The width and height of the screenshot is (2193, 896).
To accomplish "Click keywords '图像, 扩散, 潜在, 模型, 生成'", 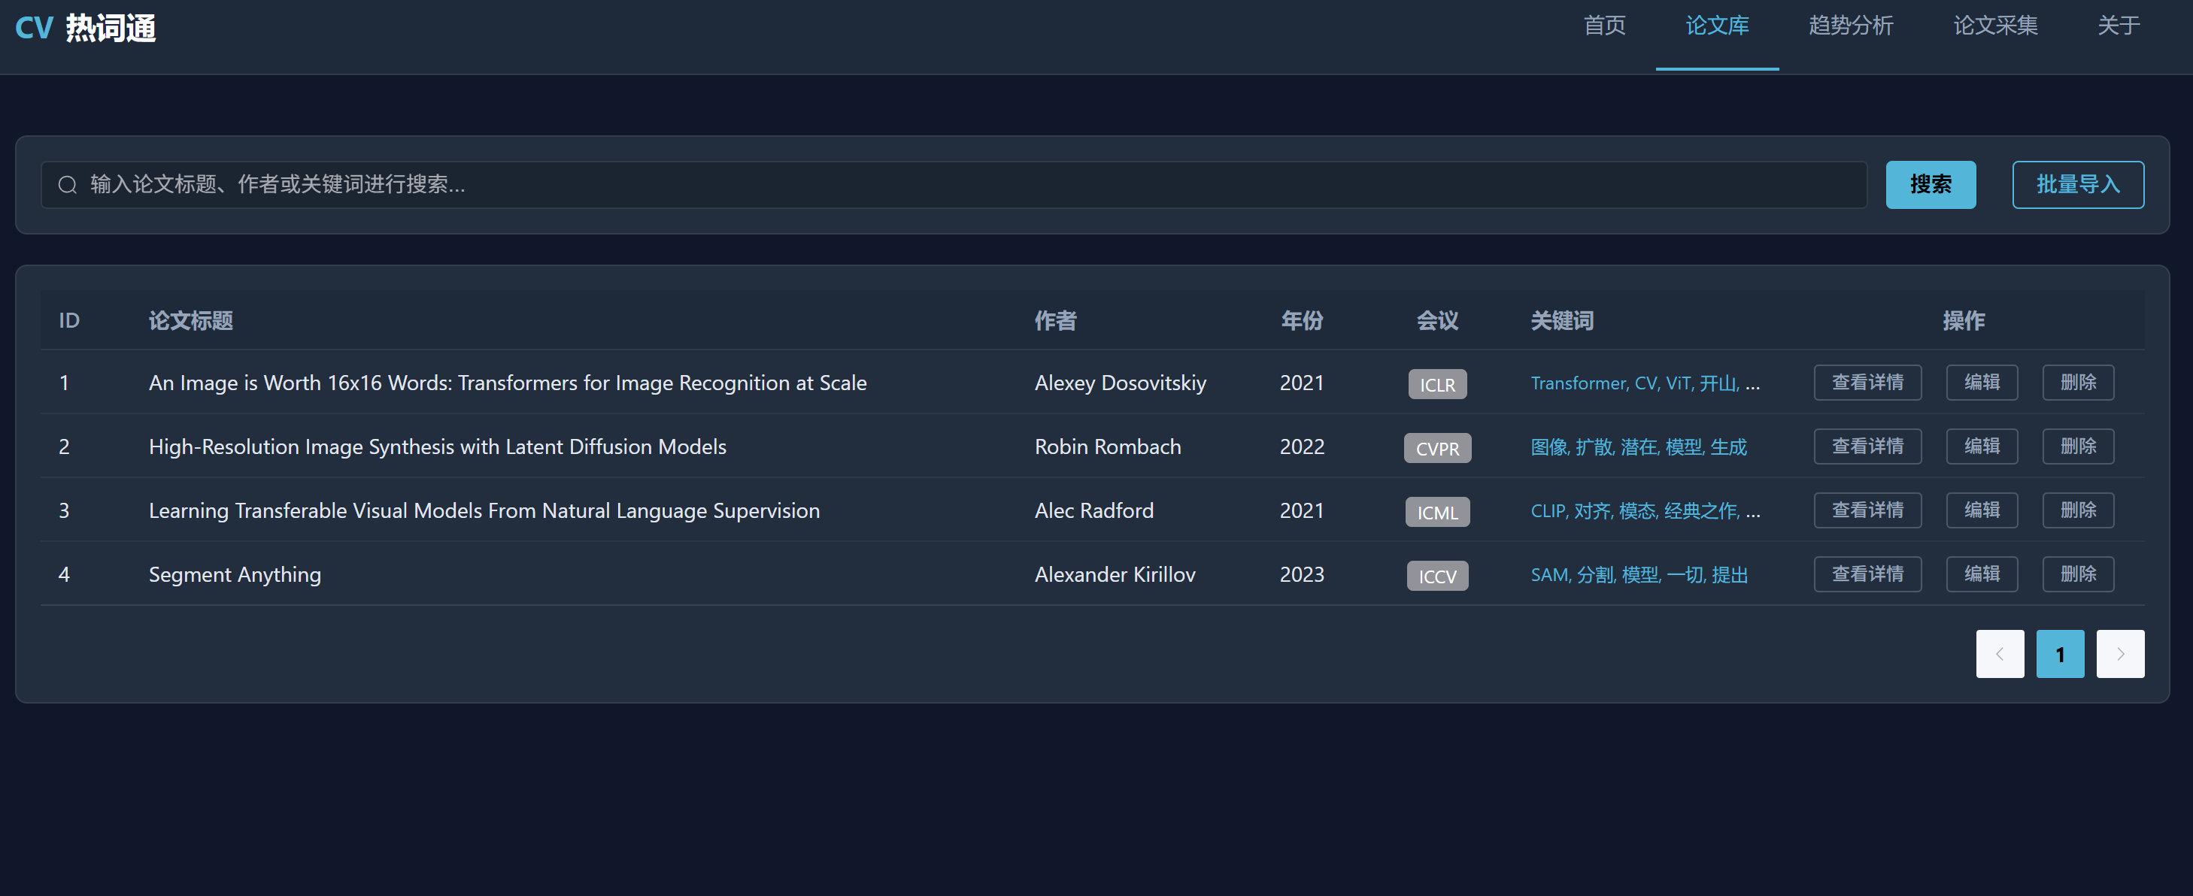I will click(x=1638, y=447).
